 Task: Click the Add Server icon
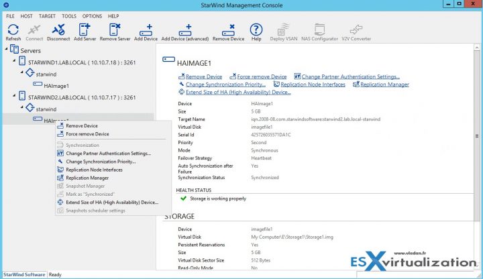(x=85, y=30)
